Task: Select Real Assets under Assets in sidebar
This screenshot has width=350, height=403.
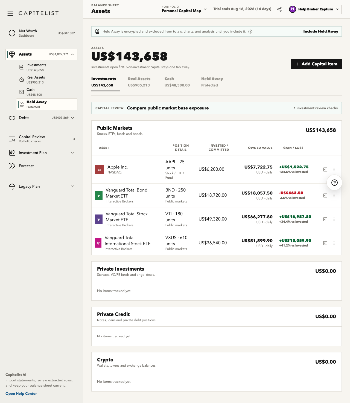Action: pyautogui.click(x=47, y=80)
